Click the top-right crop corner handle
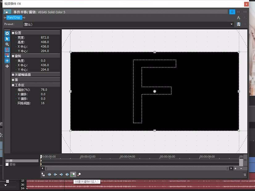The height and width of the screenshot is (191, 255). coord(239,52)
